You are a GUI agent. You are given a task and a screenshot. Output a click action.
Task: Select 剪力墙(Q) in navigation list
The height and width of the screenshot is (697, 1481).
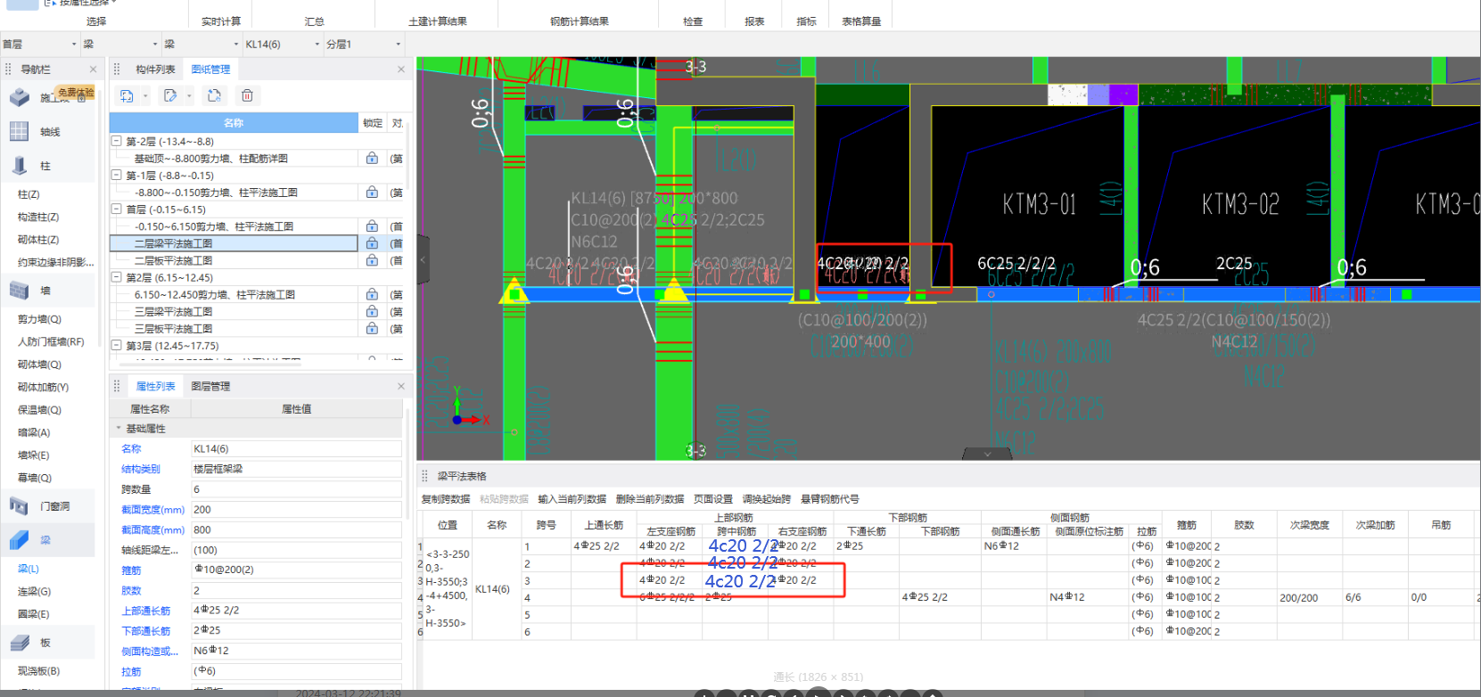pyautogui.click(x=39, y=319)
